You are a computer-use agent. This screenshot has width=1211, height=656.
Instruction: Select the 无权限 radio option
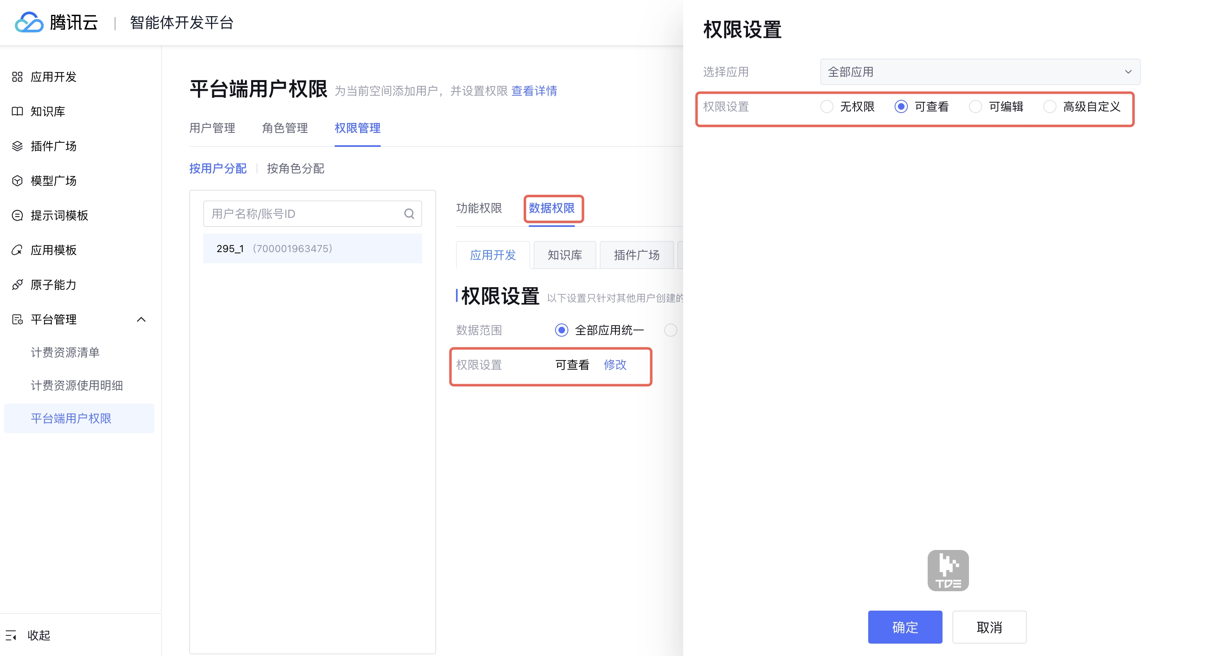coord(826,106)
